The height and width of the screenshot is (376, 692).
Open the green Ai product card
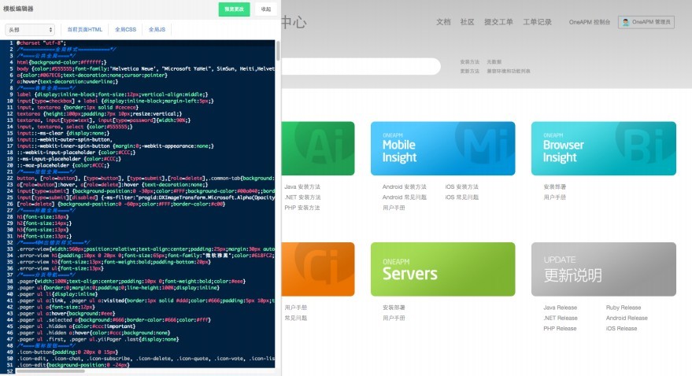318,149
